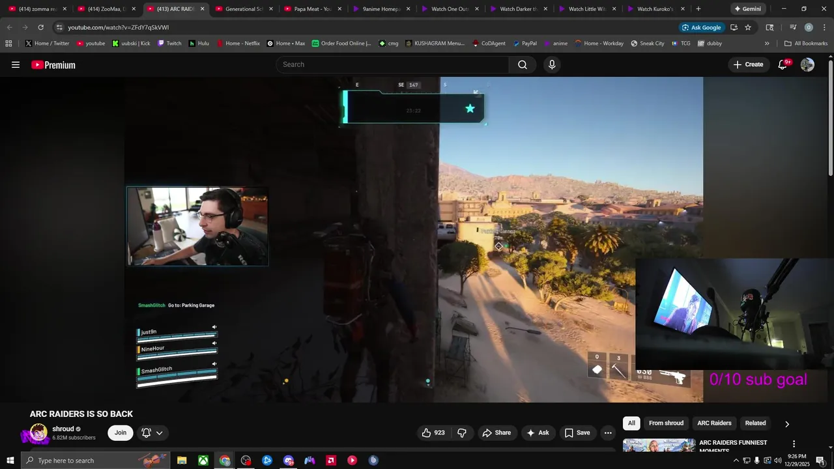This screenshot has width=834, height=469.
Task: Show hidden system tray icons
Action: (x=736, y=461)
